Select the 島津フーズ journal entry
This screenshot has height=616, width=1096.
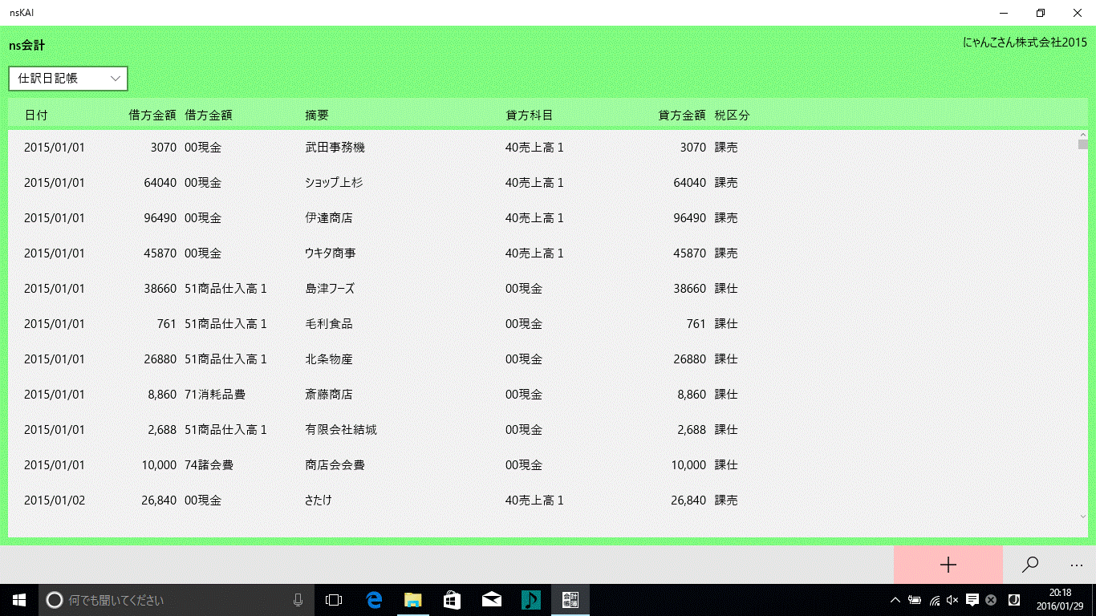[x=330, y=289]
